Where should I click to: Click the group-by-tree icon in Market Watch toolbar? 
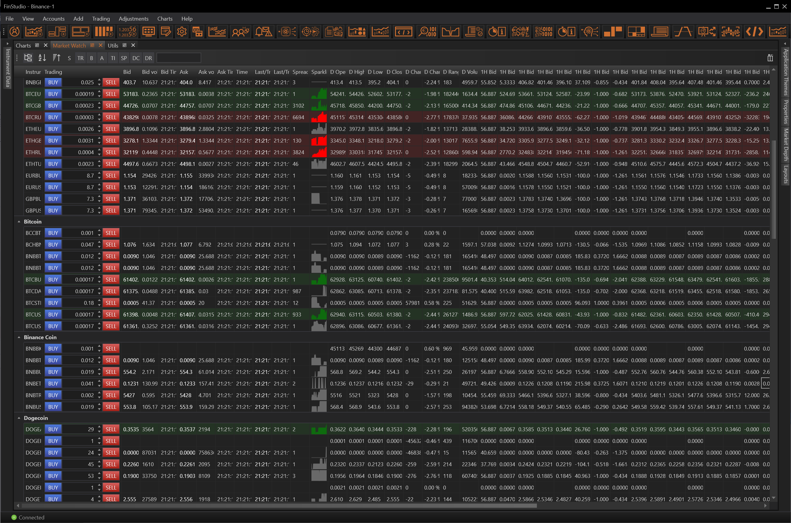[x=28, y=58]
